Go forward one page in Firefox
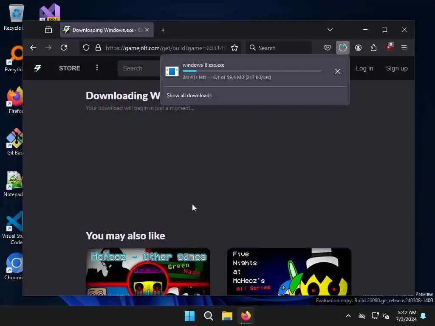The height and width of the screenshot is (326, 435). click(48, 48)
